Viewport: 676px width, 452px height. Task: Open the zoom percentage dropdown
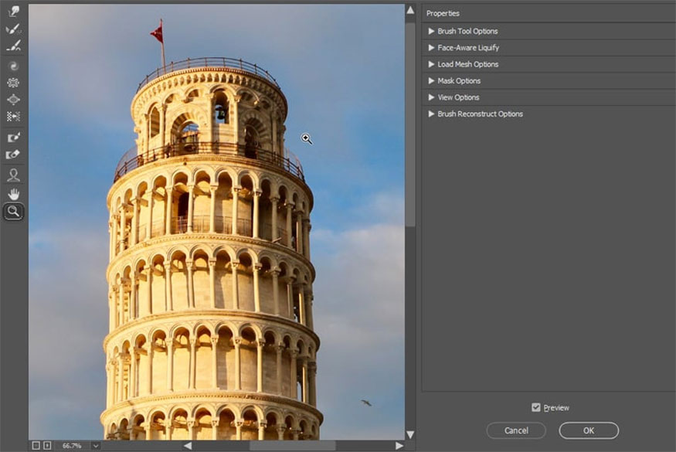pyautogui.click(x=95, y=446)
